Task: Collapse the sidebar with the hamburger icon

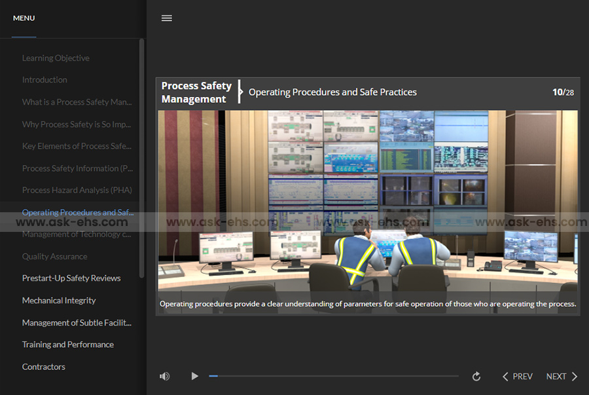Action: [x=167, y=18]
